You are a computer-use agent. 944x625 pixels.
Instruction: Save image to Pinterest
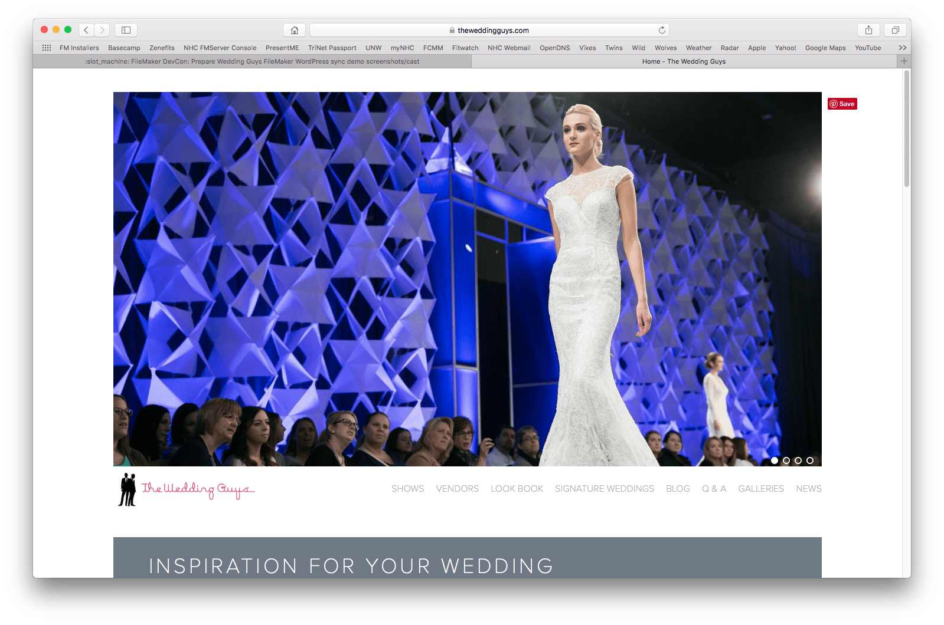pyautogui.click(x=842, y=104)
